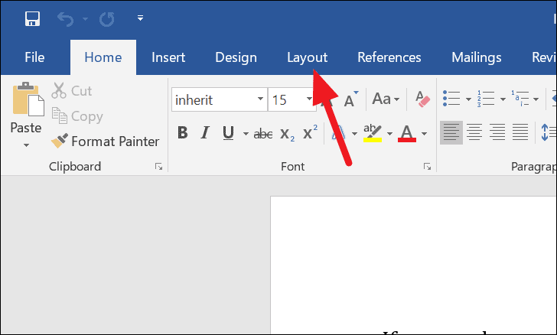Select Center paragraph alignment
This screenshot has width=557, height=335.
click(474, 132)
